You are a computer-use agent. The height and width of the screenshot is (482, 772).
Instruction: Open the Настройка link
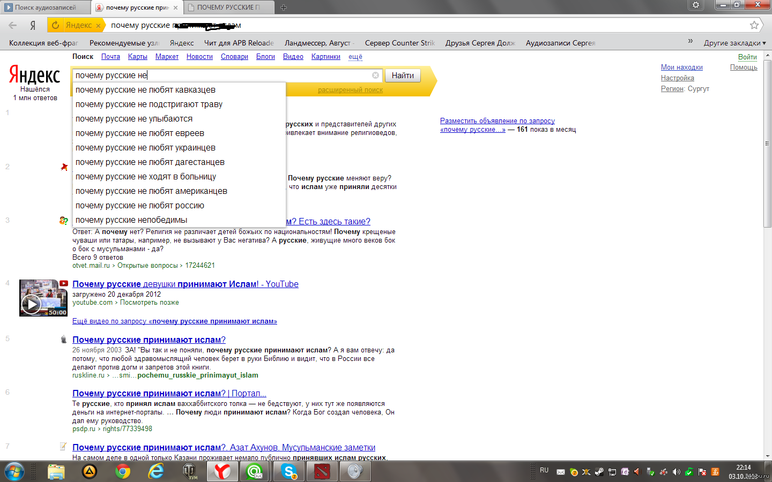pyautogui.click(x=677, y=78)
